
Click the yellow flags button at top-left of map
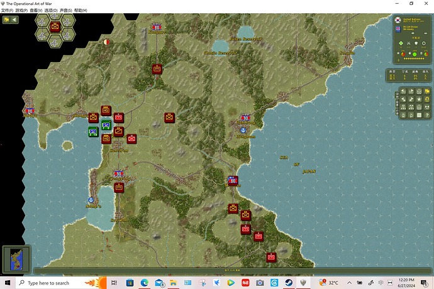7,19
